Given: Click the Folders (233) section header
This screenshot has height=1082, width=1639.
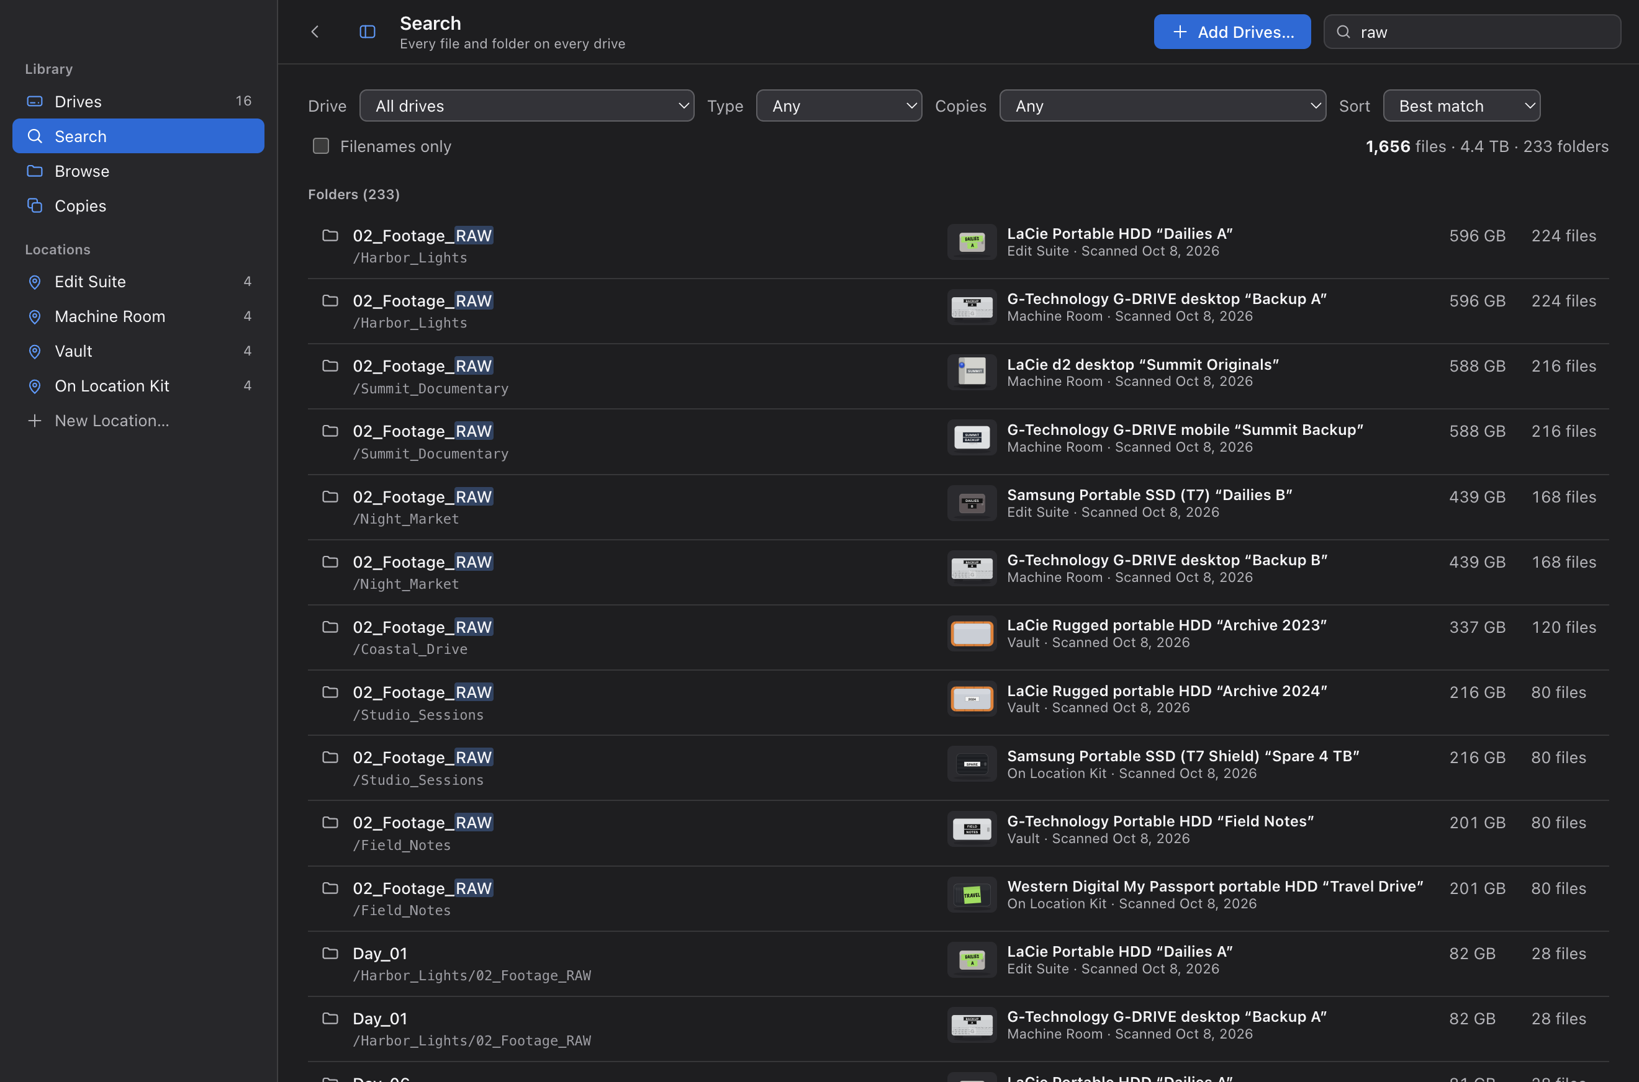Looking at the screenshot, I should 353,195.
